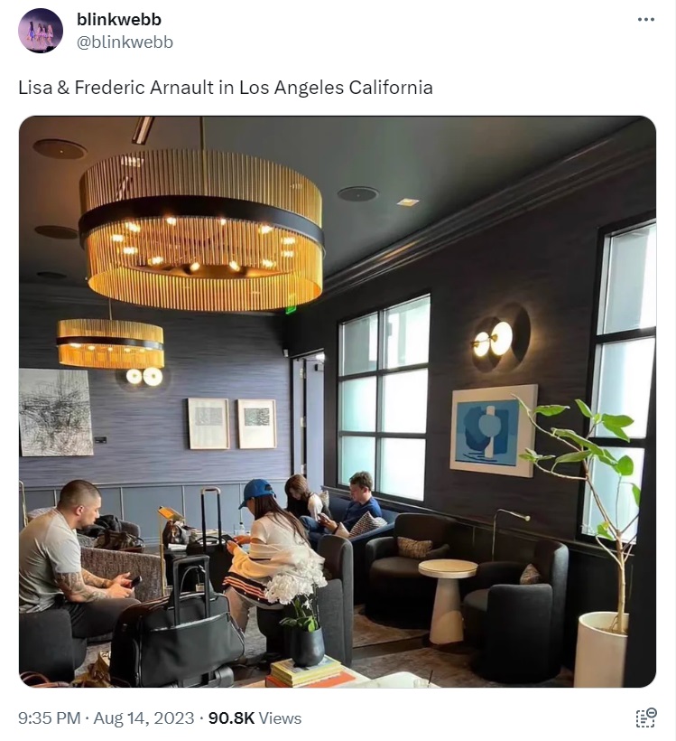Open the blinkwebb display name link
This screenshot has height=741, width=676.
click(x=119, y=19)
